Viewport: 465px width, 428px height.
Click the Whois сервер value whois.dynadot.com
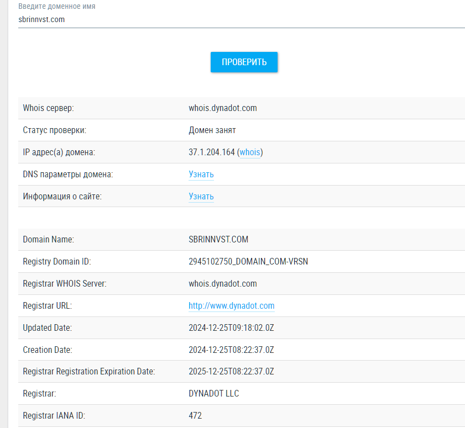pyautogui.click(x=222, y=108)
